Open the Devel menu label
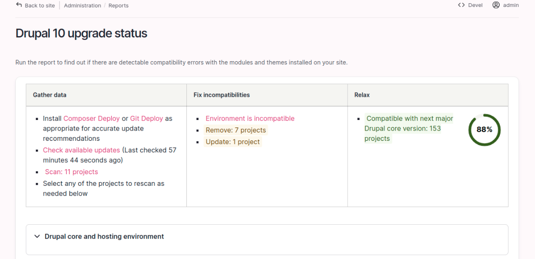Screen dimensions: 535x259 click(x=476, y=5)
